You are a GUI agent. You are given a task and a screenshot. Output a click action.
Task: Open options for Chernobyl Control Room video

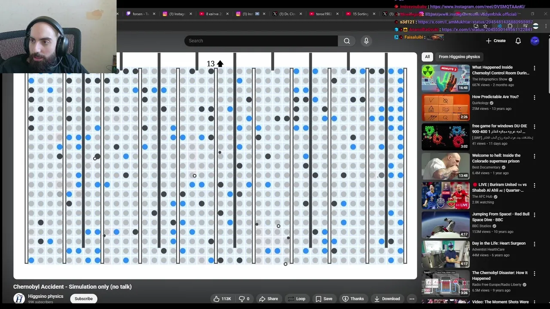pos(535,68)
